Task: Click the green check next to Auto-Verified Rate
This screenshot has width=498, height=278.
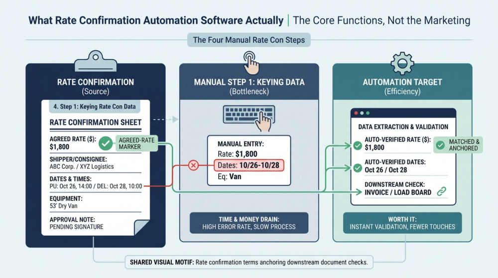Action: coord(358,146)
